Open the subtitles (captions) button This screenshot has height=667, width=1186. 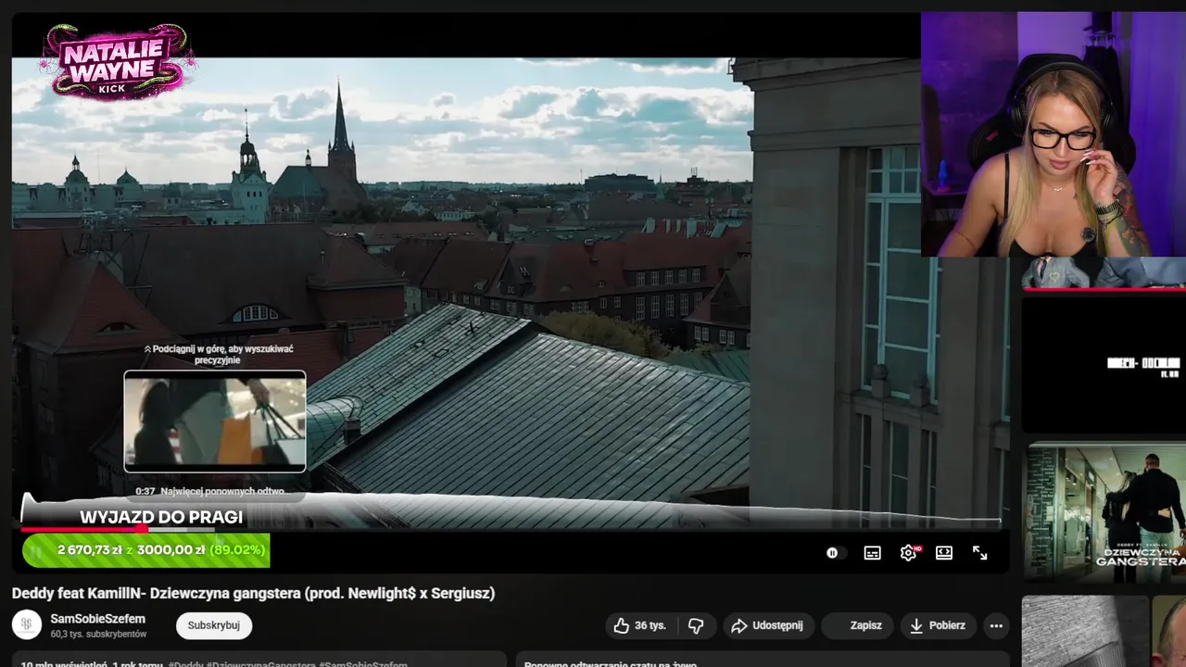pos(872,553)
